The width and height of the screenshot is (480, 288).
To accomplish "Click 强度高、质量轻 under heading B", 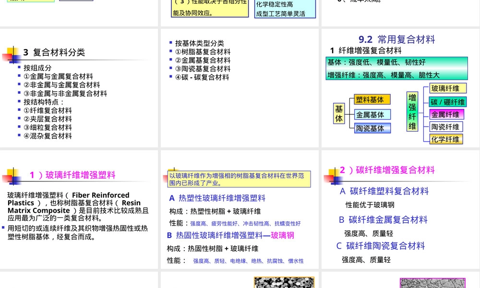I will coord(369,234).
